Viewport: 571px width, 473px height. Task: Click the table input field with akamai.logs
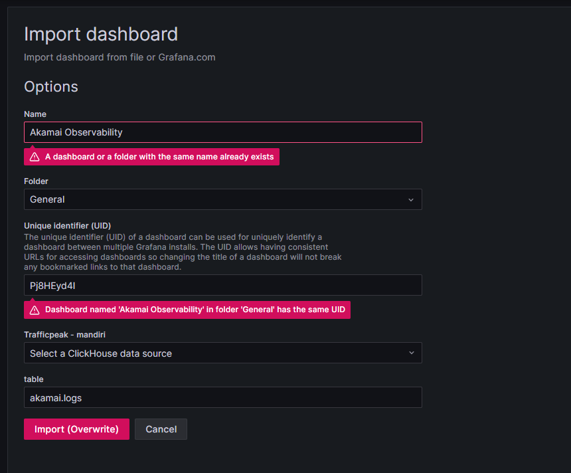click(223, 397)
